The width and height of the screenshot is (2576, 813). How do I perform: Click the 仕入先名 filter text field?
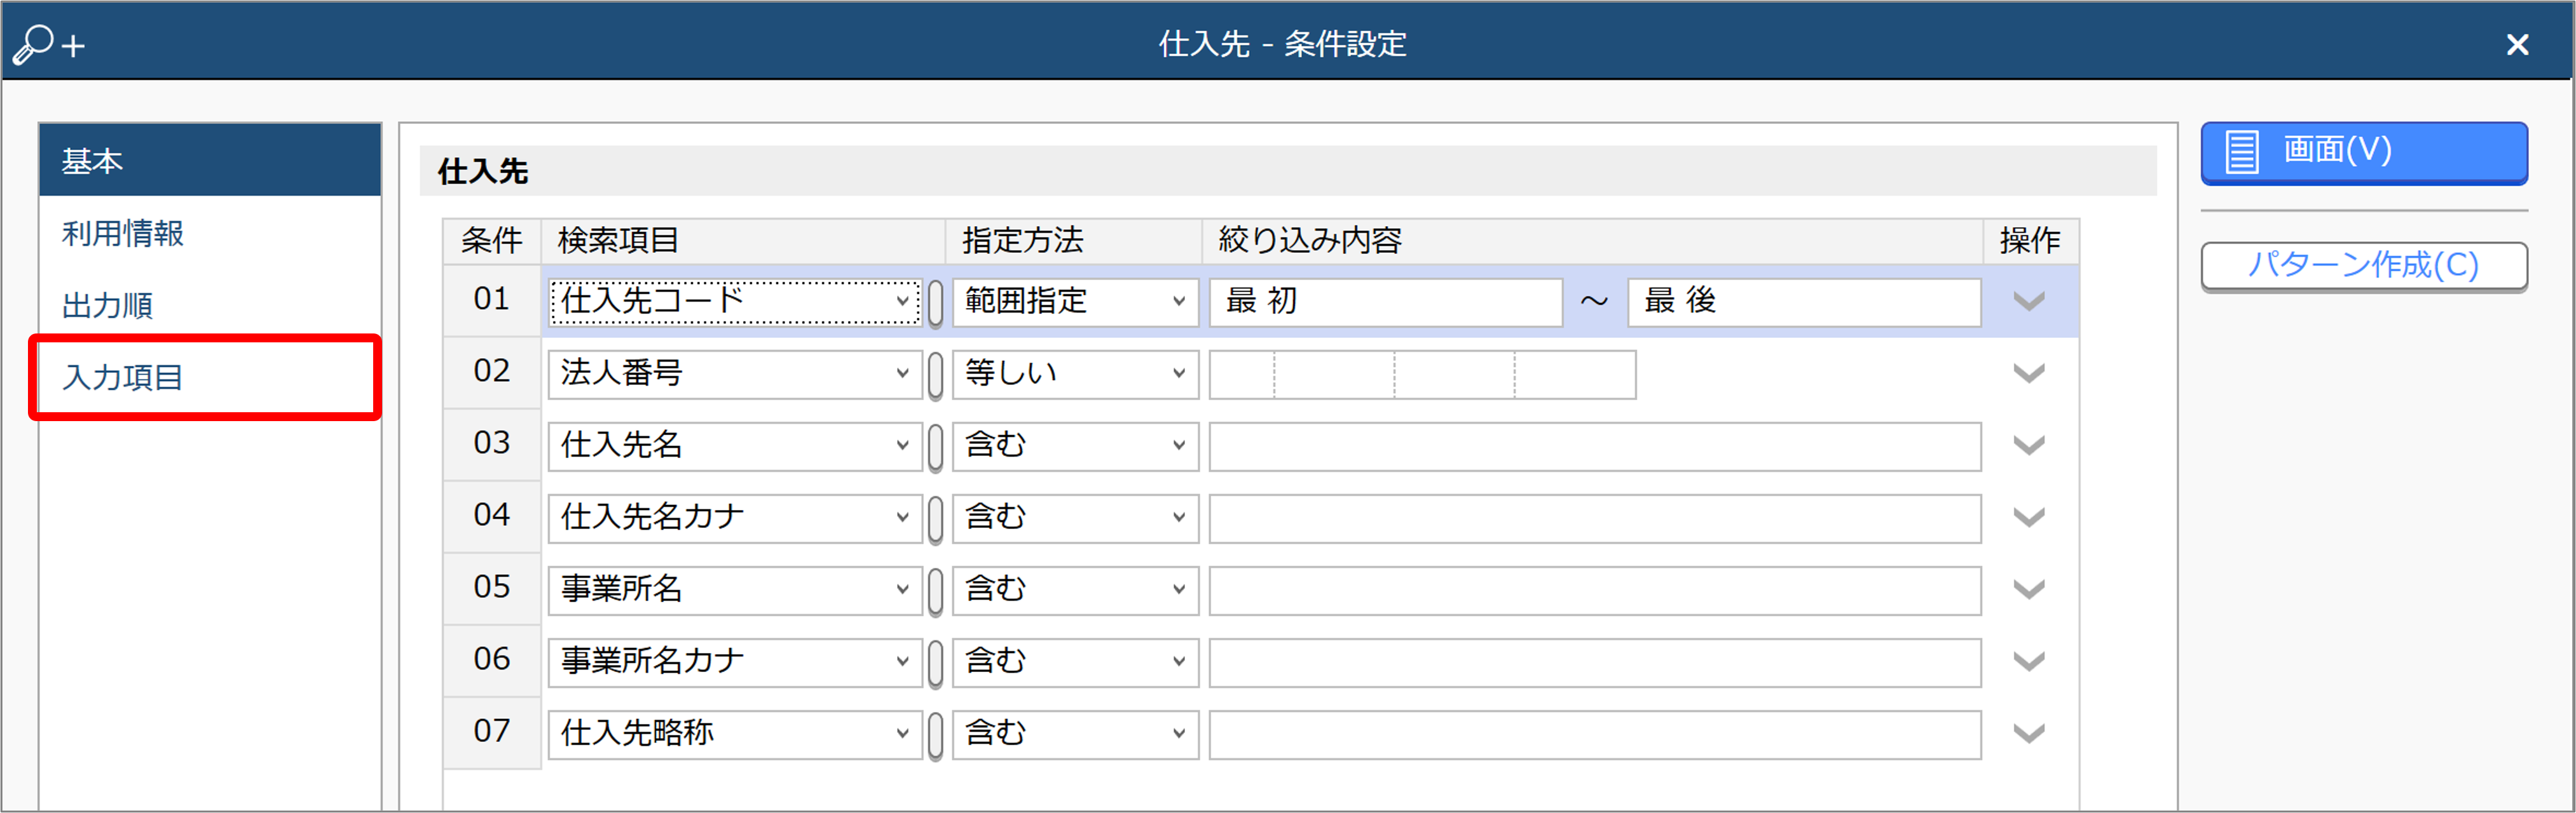click(1595, 447)
